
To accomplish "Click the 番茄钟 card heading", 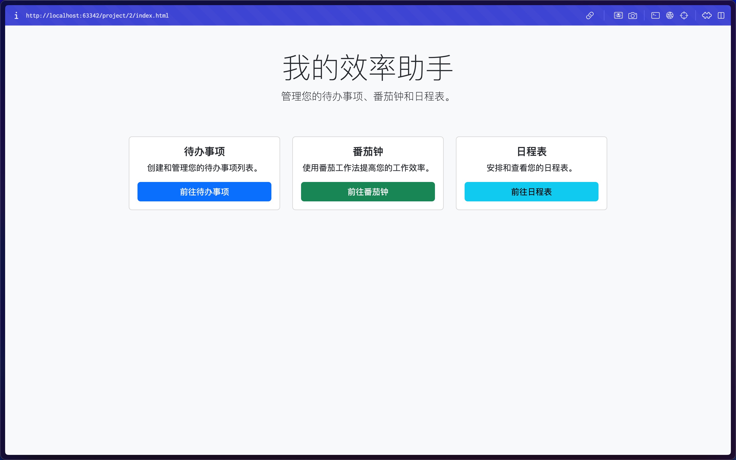I will [368, 152].
